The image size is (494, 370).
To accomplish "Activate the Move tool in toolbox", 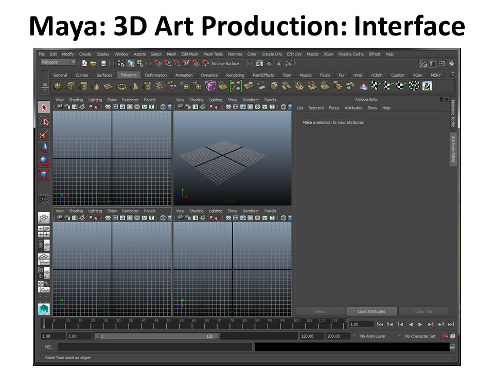I will pyautogui.click(x=44, y=147).
